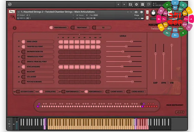Viewport: 194px width, 132px height.
Task: Switch to the FX tab
Action: coord(102,28)
